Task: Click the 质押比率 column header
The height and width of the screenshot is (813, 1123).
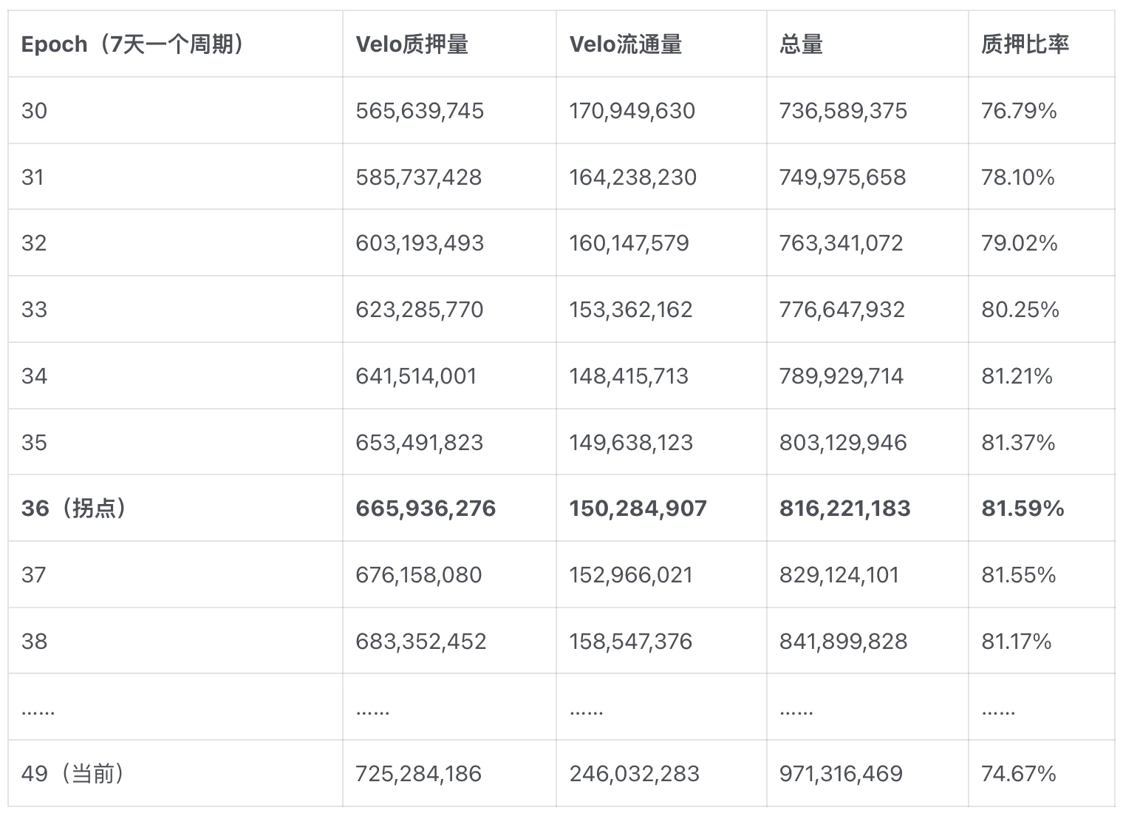Action: pyautogui.click(x=1025, y=44)
